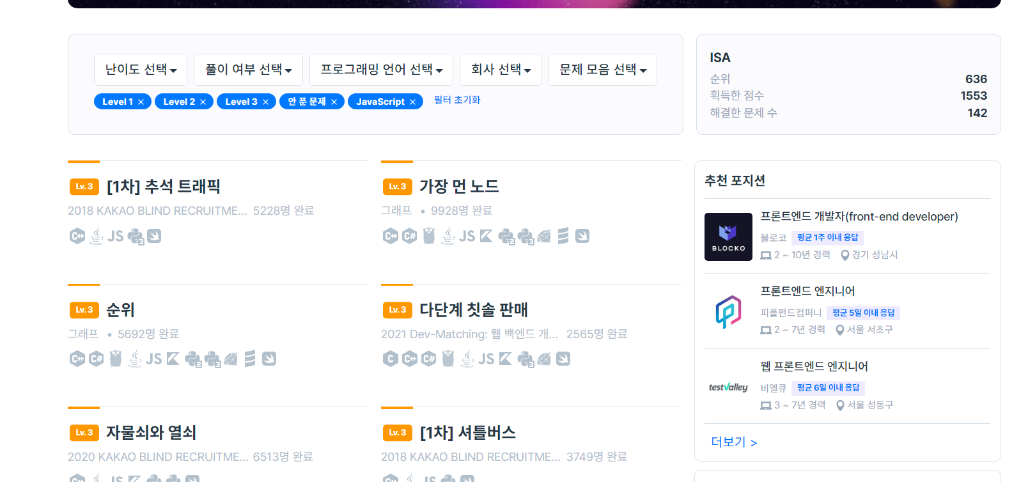Open the 다단계 칫솔 판매 problem
1028x482 pixels.
click(x=474, y=310)
